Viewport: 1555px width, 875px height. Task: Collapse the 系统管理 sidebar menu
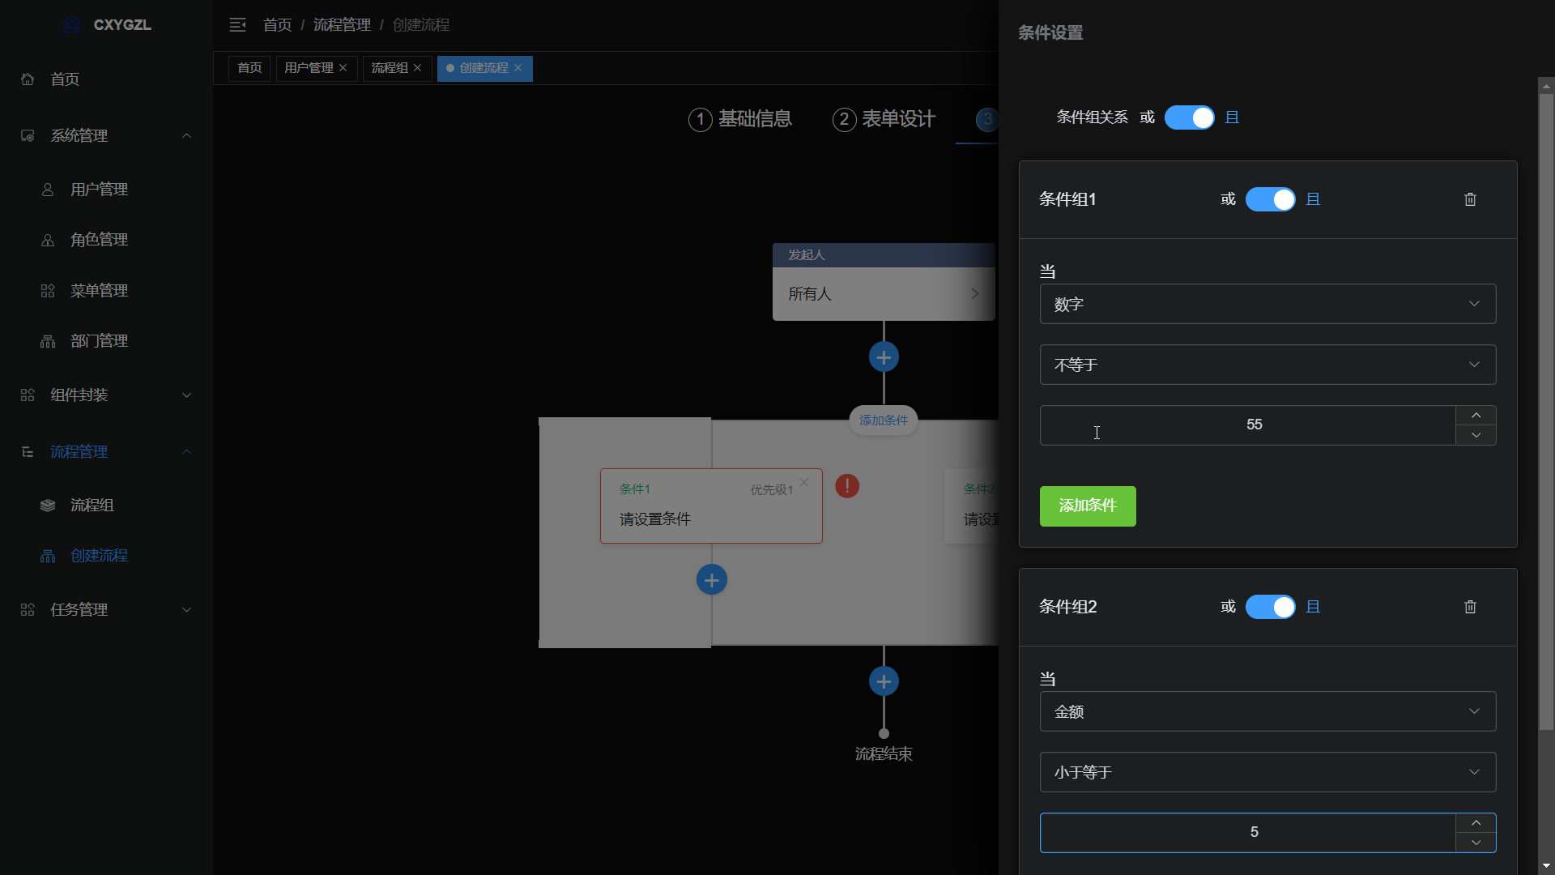click(x=106, y=135)
